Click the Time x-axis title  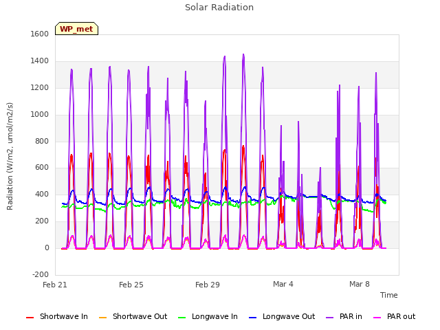point(389,295)
